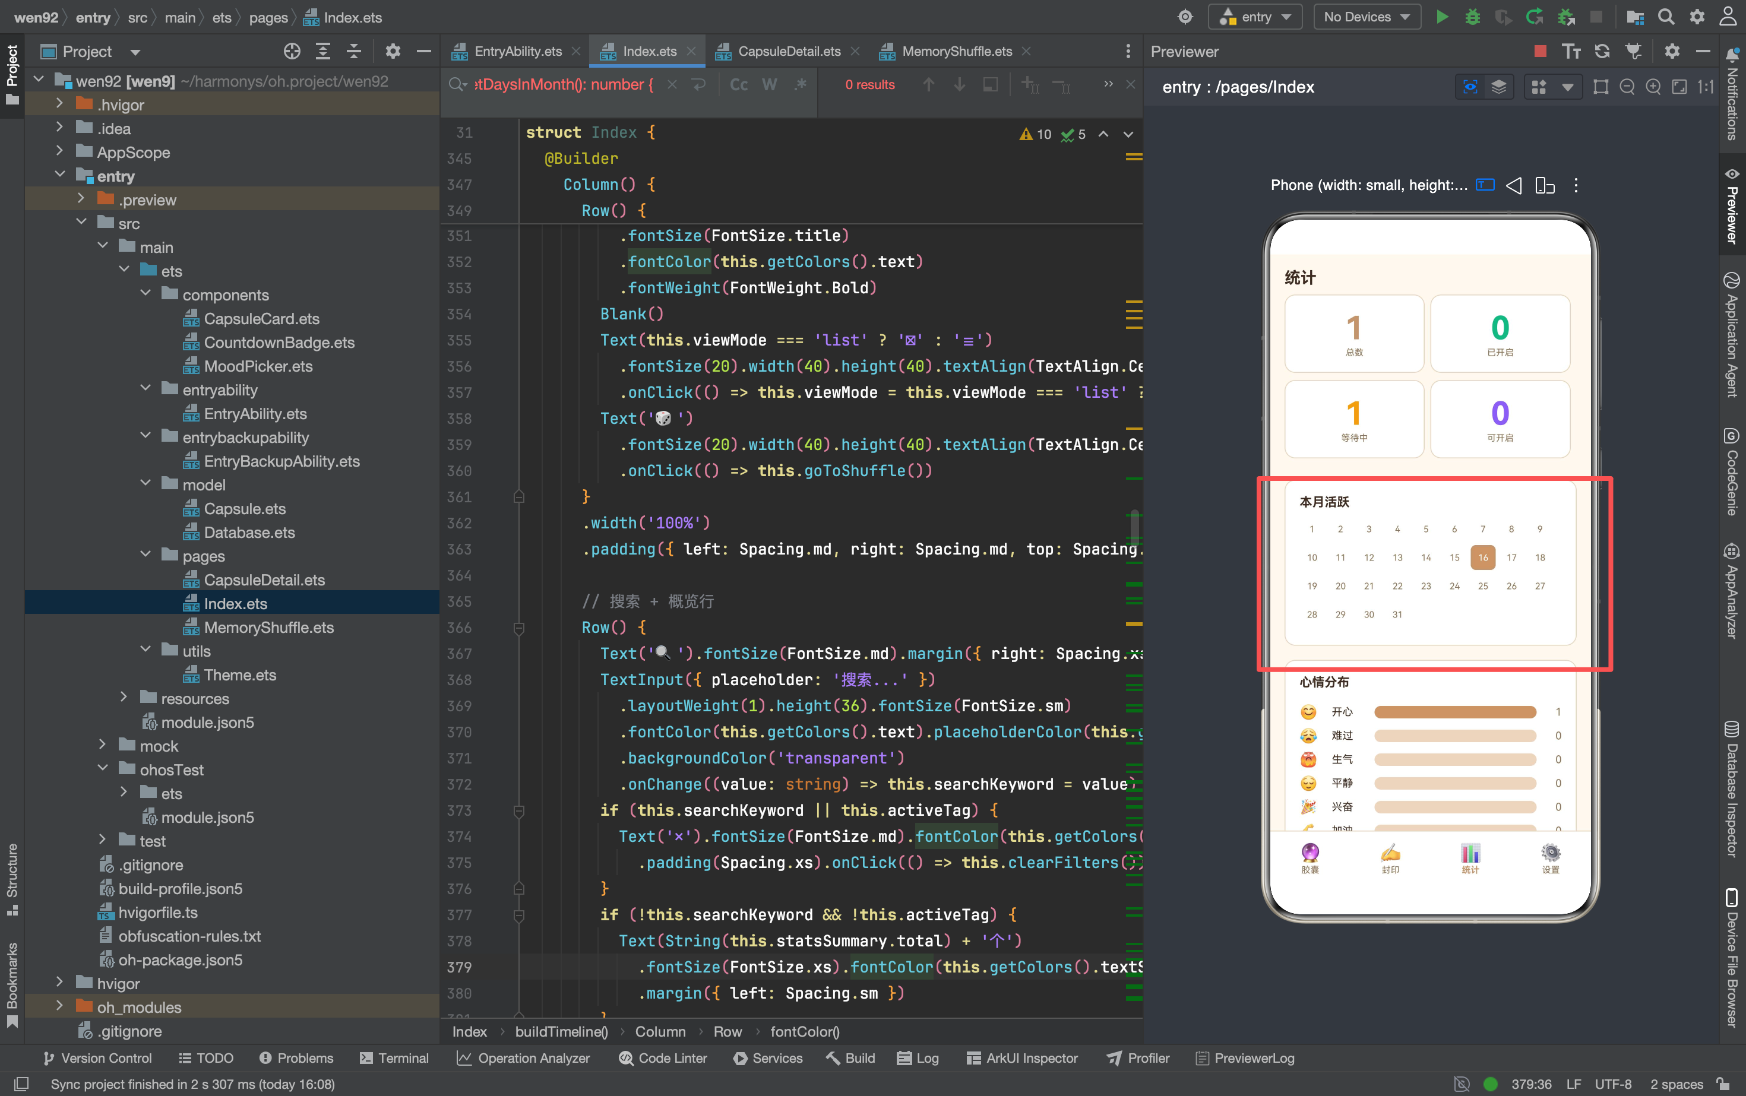Collapse the components folder
Image resolution: width=1746 pixels, height=1096 pixels.
tap(145, 294)
